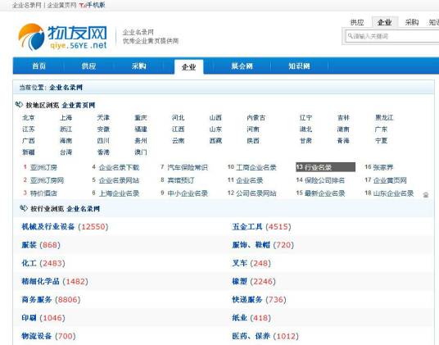Browse companies in 黑龙江
This screenshot has height=345, width=439.
(x=384, y=118)
